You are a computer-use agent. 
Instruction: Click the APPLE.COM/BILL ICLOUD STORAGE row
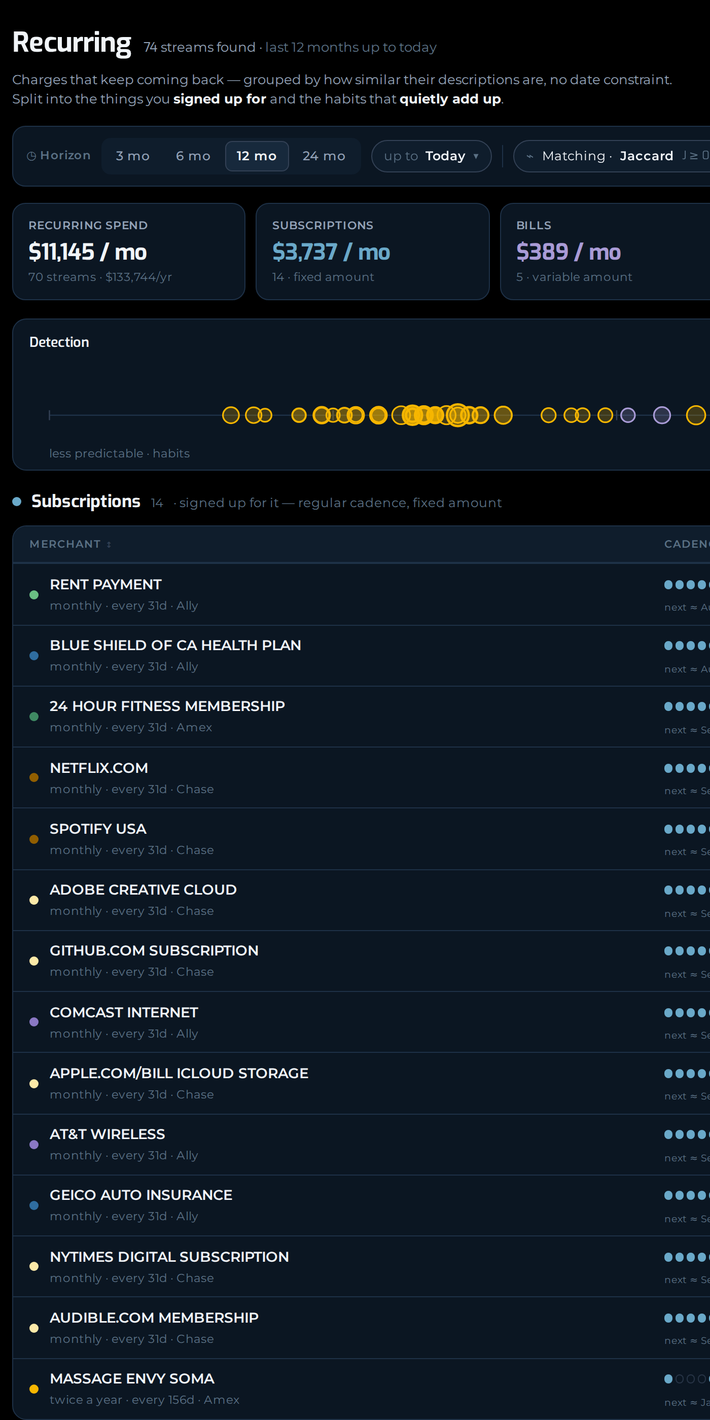[361, 1083]
